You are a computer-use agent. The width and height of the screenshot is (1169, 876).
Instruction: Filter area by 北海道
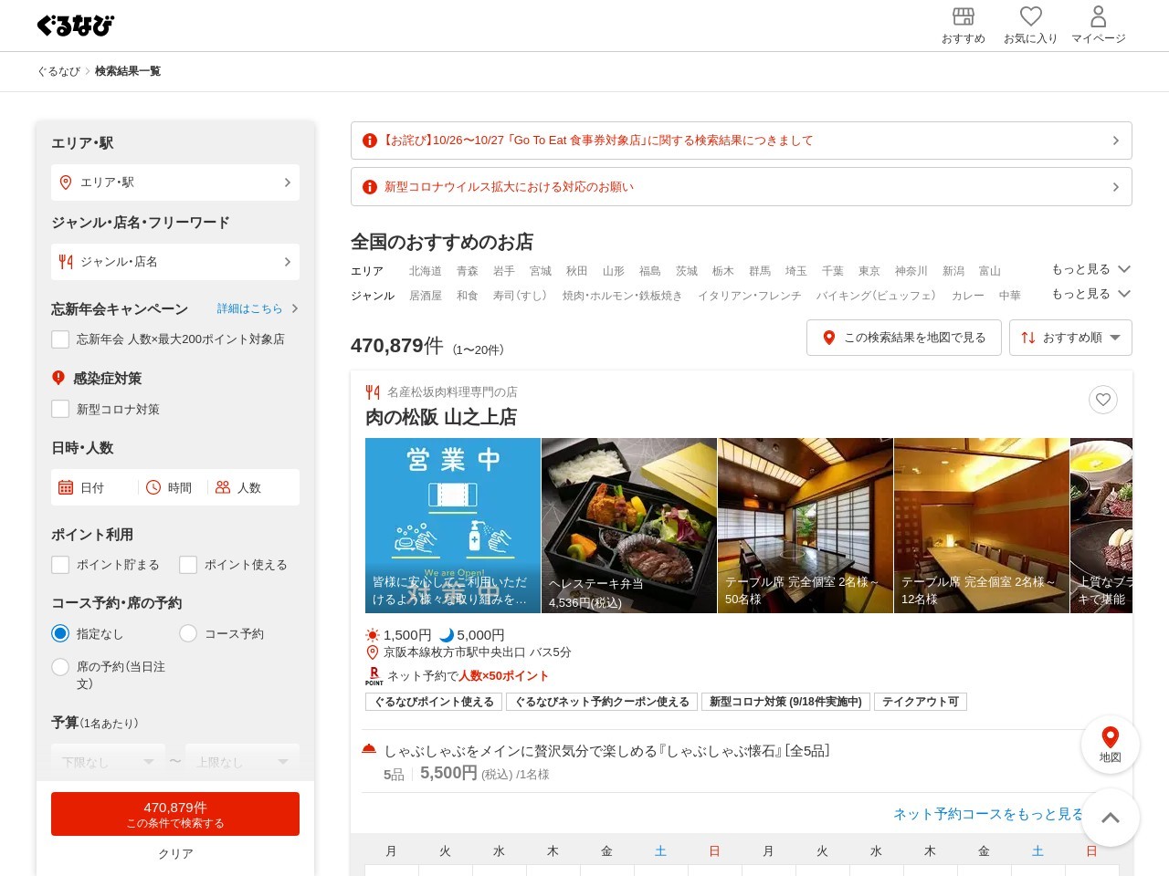(x=426, y=271)
